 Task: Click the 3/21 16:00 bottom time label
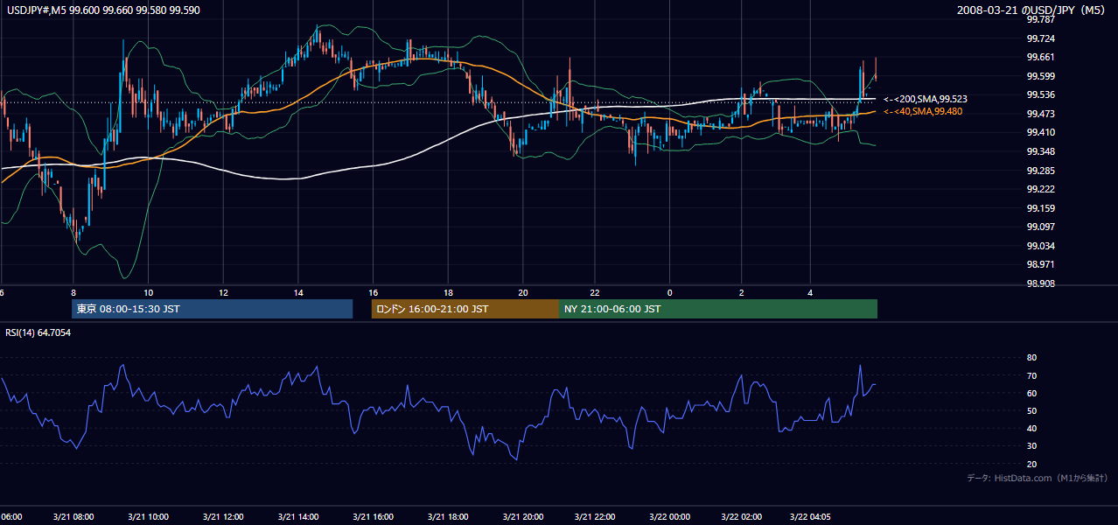[373, 517]
